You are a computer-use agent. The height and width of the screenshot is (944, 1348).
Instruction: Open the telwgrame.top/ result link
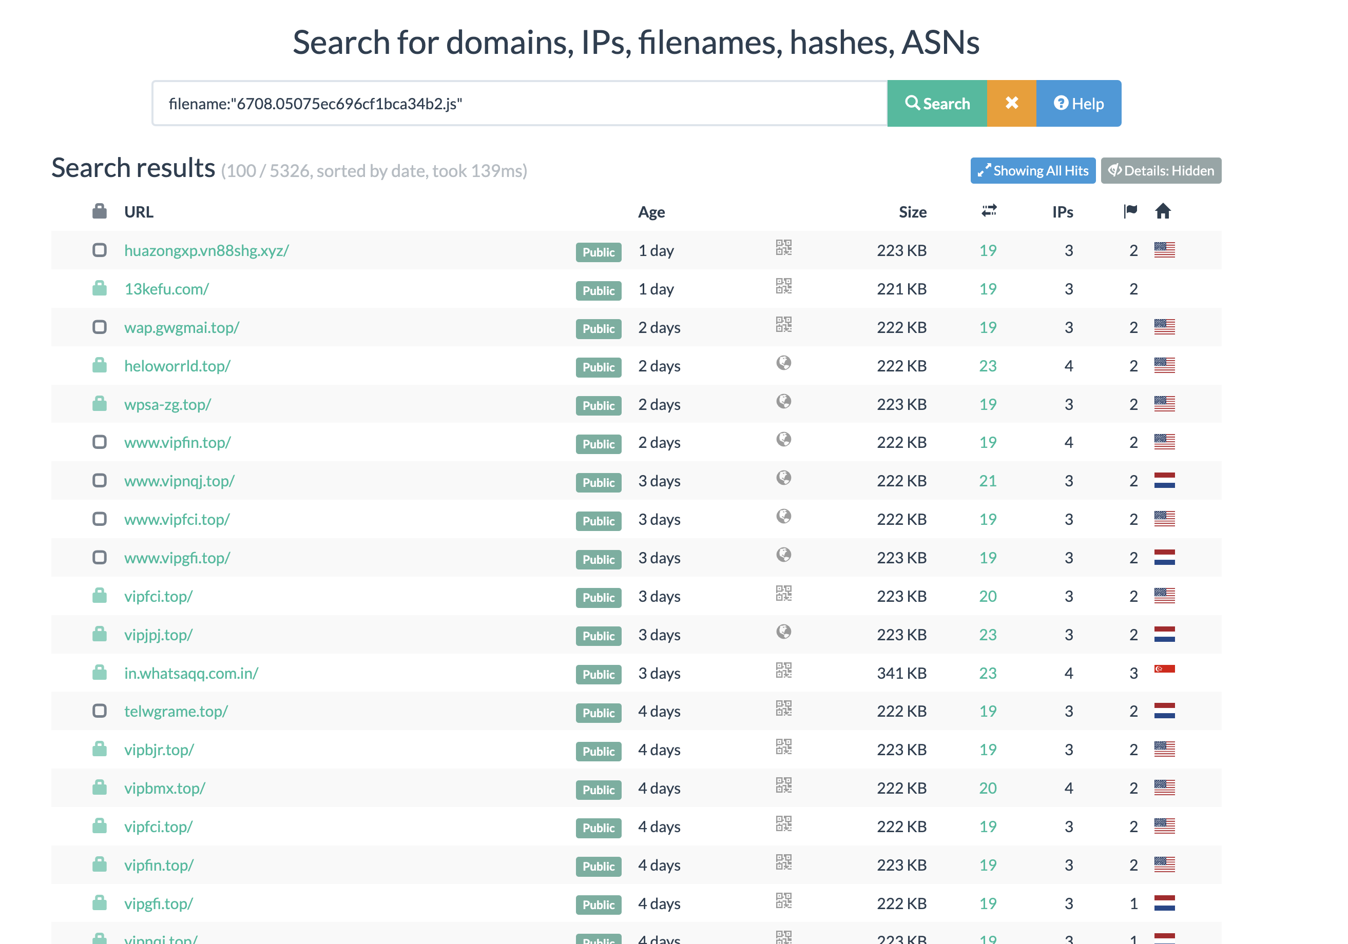[x=176, y=711]
